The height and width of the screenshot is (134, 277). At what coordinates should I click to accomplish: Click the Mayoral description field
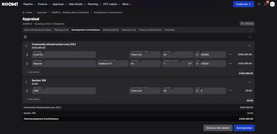(64, 64)
